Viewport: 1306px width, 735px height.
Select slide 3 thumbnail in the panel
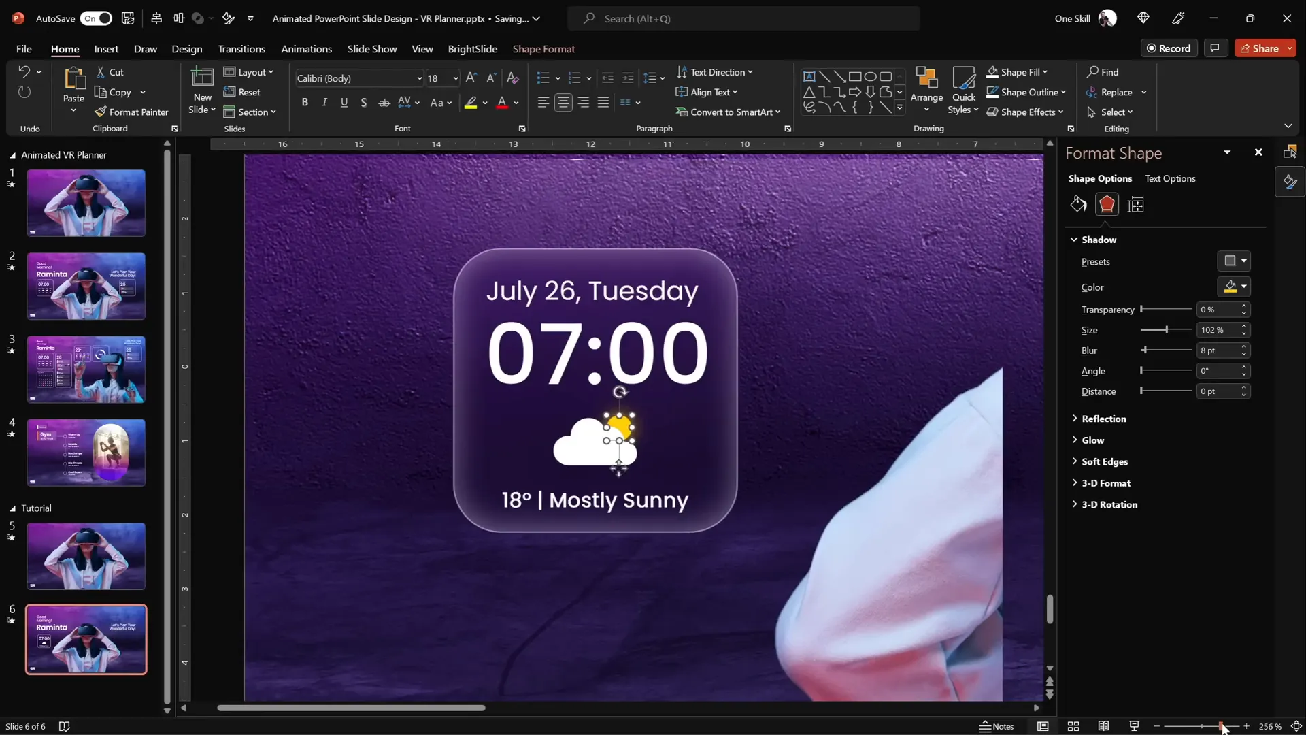click(x=86, y=369)
